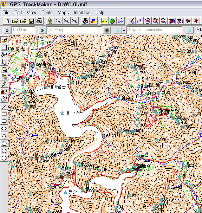Screen dimensions: 202x213
Task: Click the 대아땜관 map label
Action: pyautogui.click(x=58, y=86)
